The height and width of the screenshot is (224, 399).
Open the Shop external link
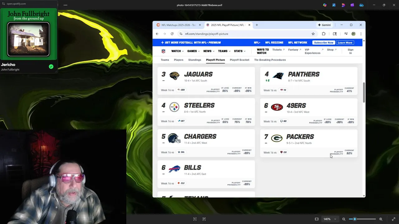point(332,50)
